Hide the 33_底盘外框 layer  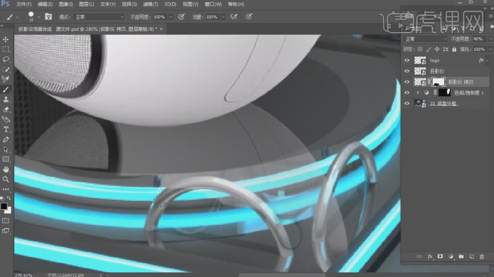pyautogui.click(x=407, y=104)
